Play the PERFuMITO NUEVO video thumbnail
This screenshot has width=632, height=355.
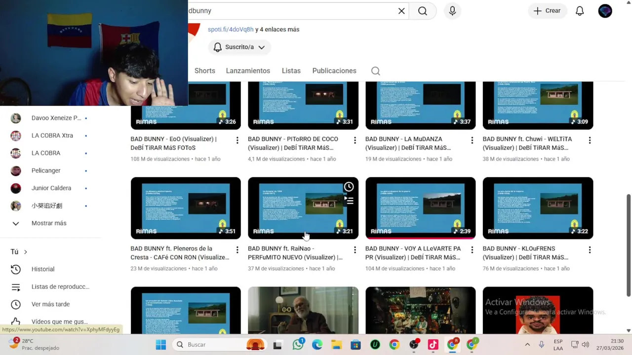point(303,208)
